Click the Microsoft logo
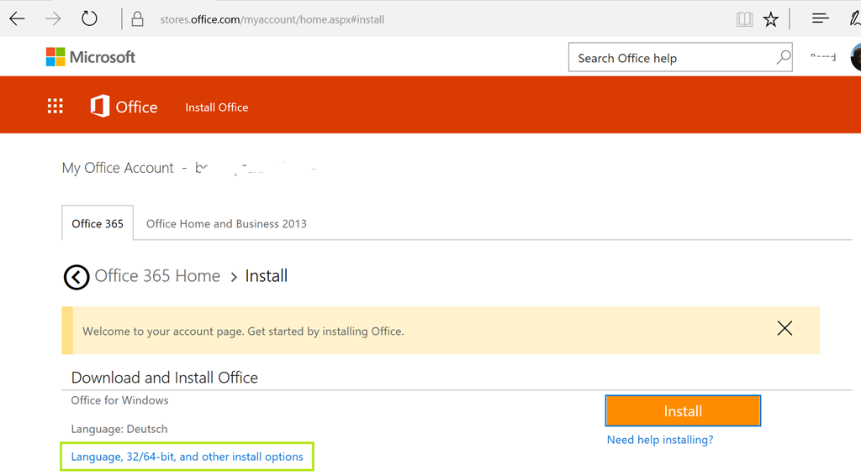 (x=91, y=57)
